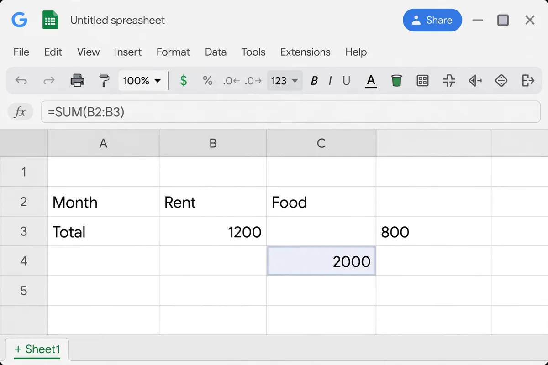Open the Help menu
Screen dimensions: 548x365
356,52
